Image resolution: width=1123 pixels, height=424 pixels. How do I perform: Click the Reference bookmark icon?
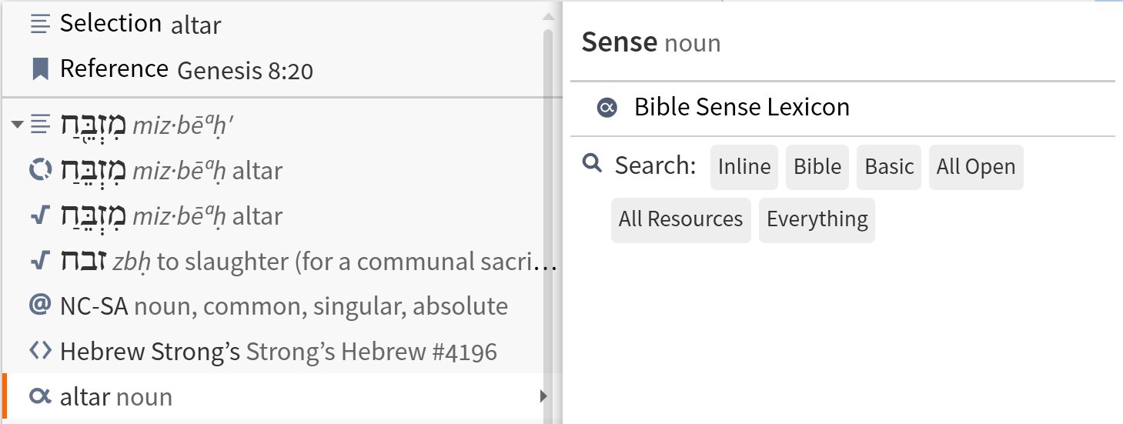39,70
